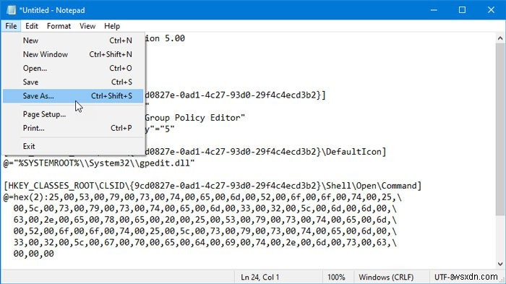This screenshot has width=506, height=284.
Task: Click the line starting "33,00,32,00"
Action: [x=205, y=242]
